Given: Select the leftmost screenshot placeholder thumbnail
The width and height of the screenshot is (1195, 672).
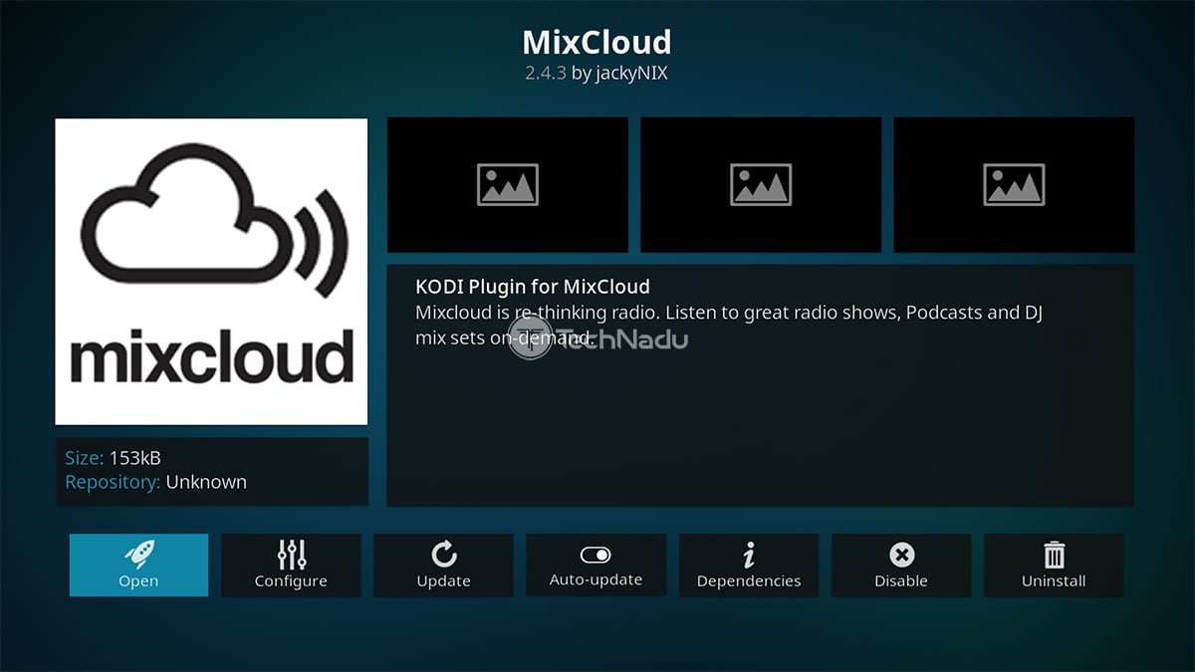Looking at the screenshot, I should click(x=508, y=184).
